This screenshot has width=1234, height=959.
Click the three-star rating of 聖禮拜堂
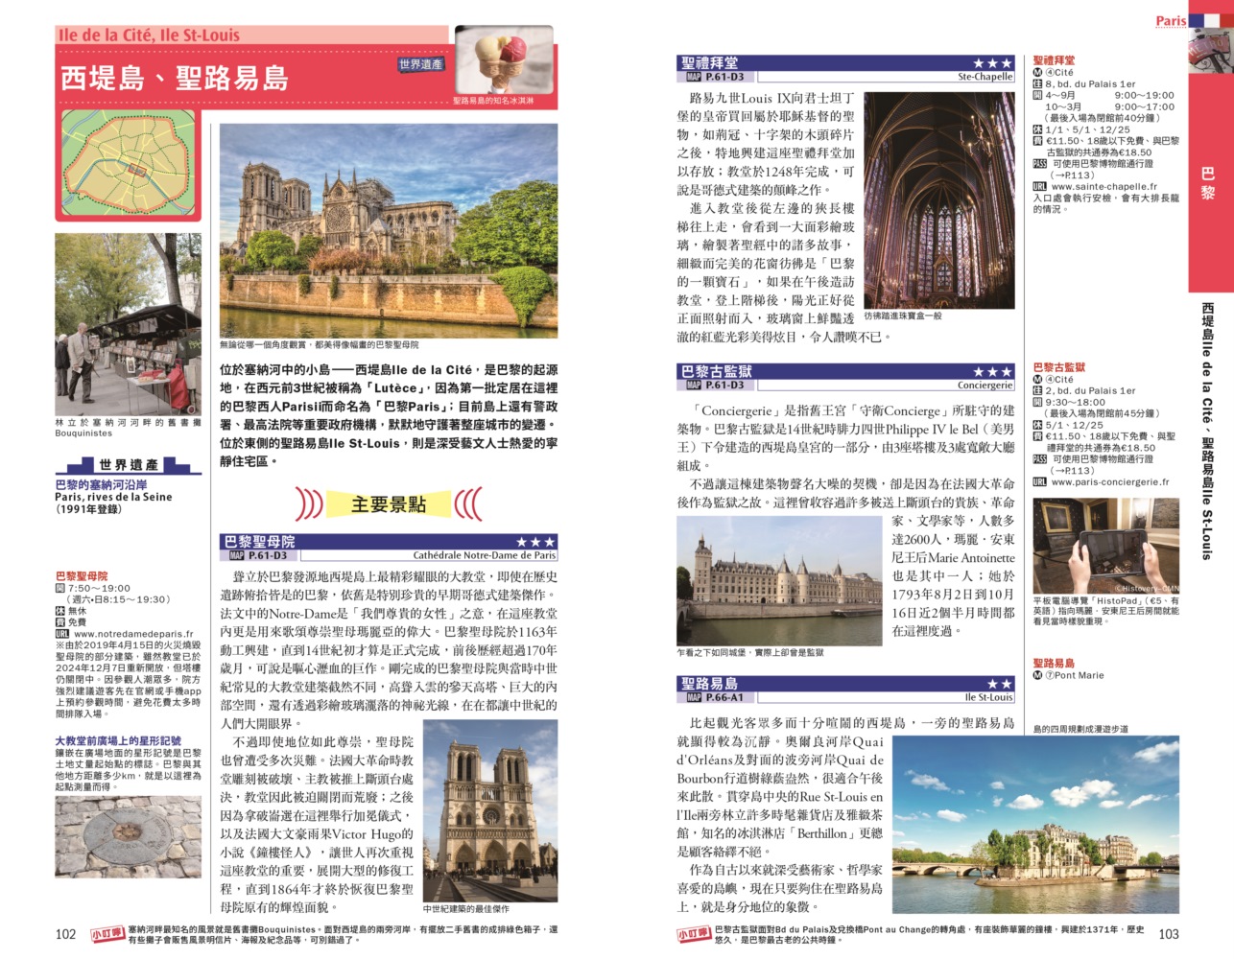tap(992, 63)
